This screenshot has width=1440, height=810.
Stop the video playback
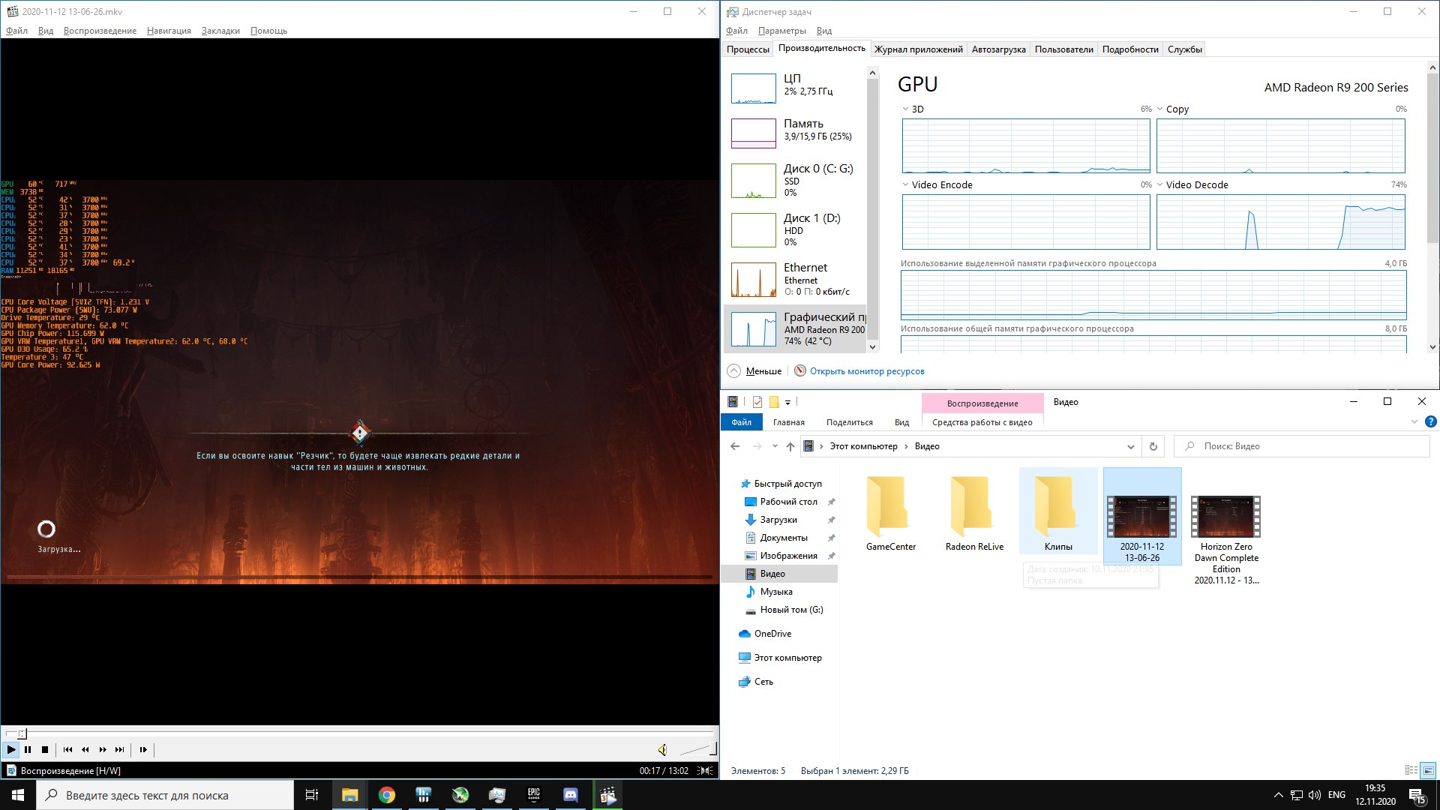(x=45, y=749)
